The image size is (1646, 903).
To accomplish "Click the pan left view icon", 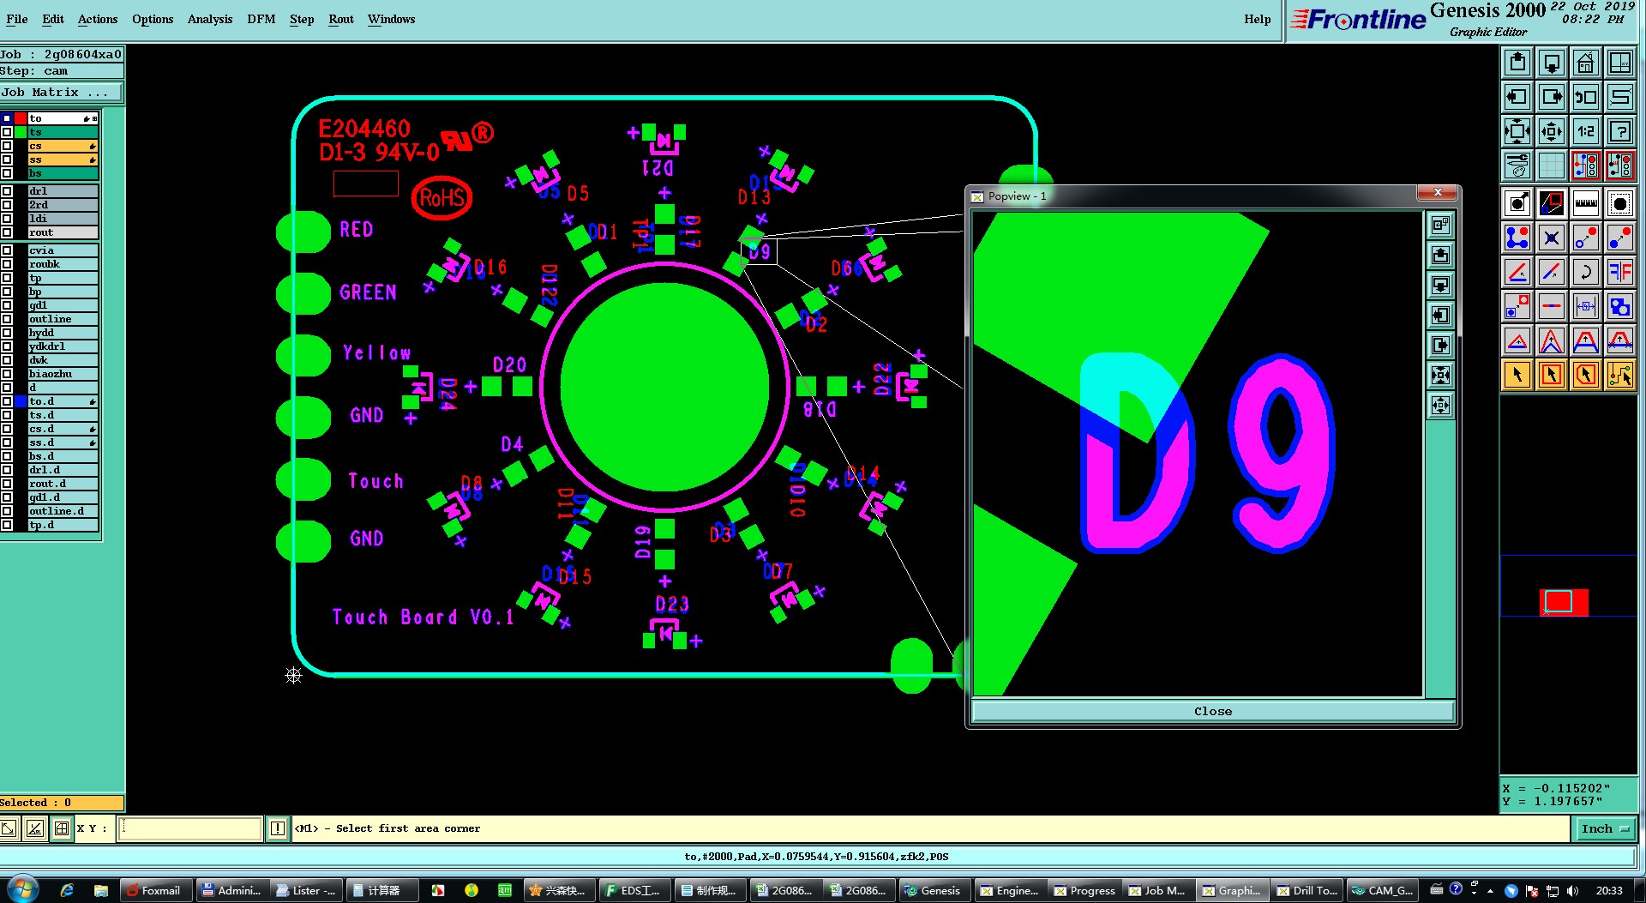I will (x=1517, y=97).
